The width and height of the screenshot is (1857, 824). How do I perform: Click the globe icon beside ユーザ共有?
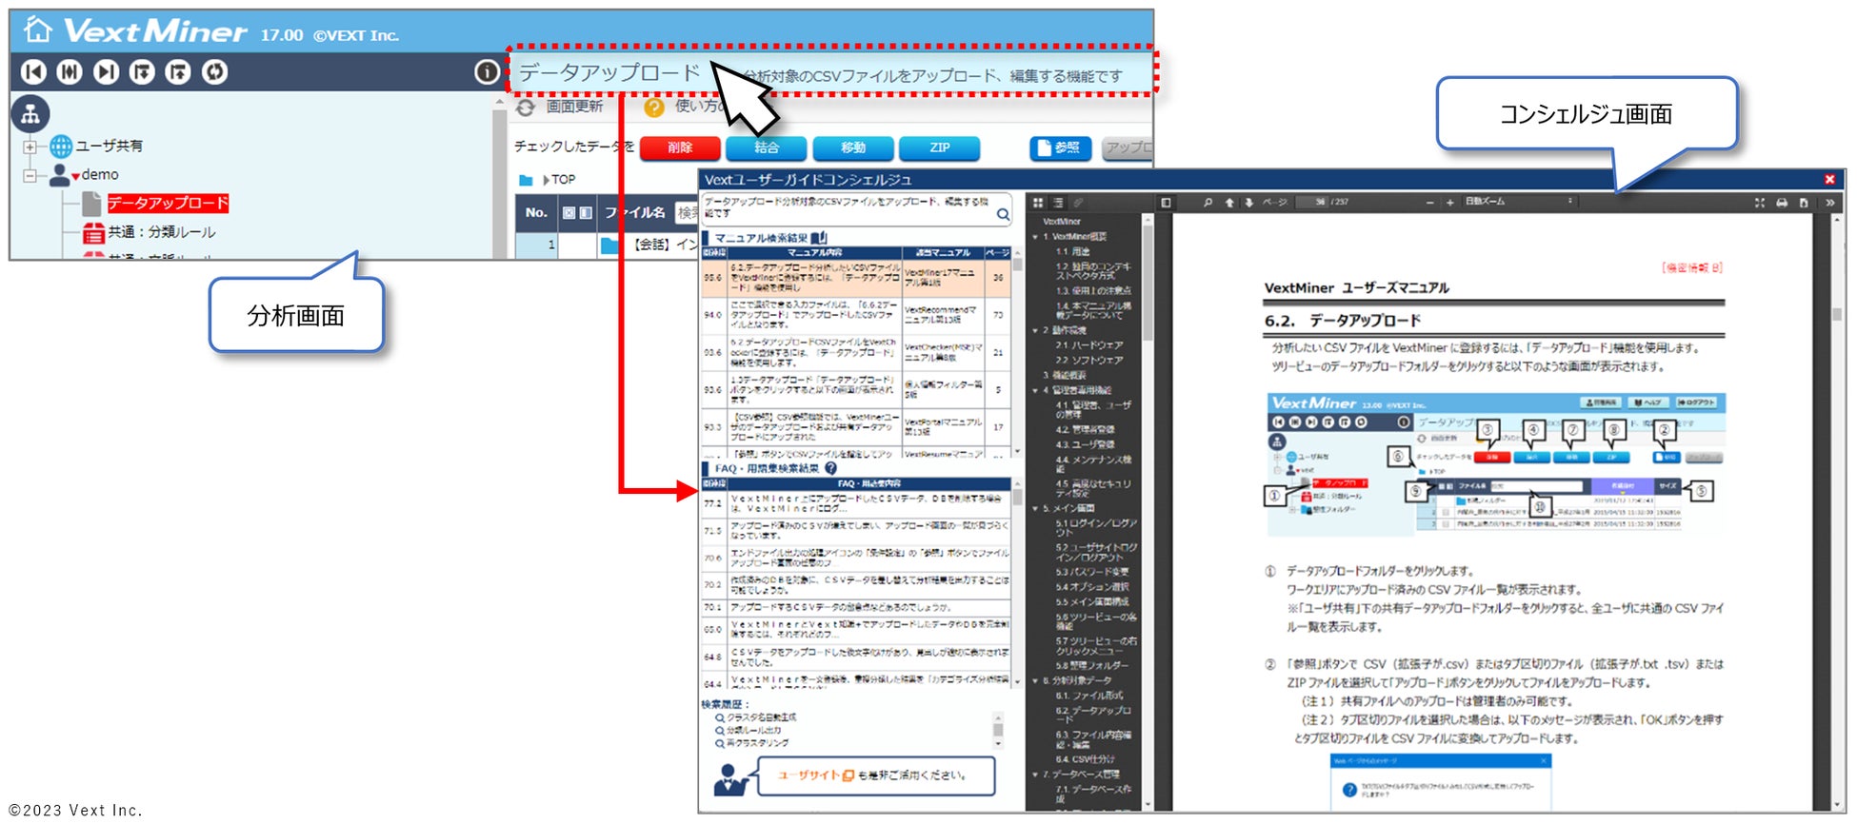click(x=61, y=146)
